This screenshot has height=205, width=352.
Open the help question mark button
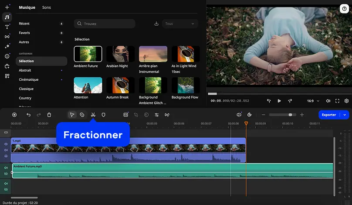[344, 9]
